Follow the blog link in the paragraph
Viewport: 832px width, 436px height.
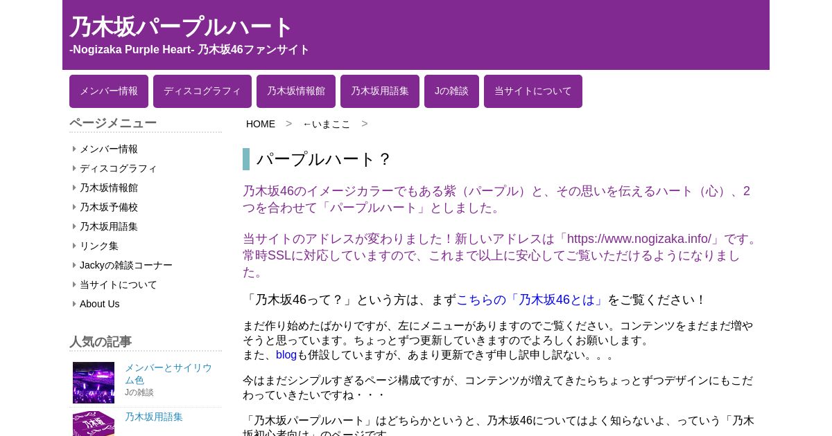(286, 355)
